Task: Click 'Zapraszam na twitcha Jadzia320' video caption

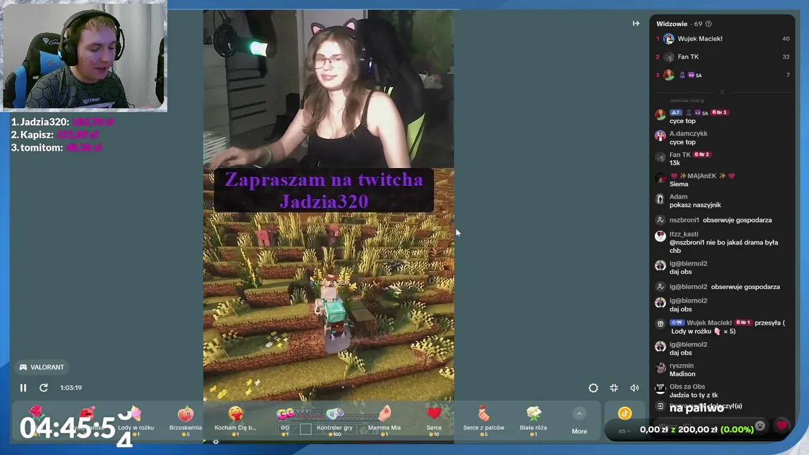Action: coord(324,190)
